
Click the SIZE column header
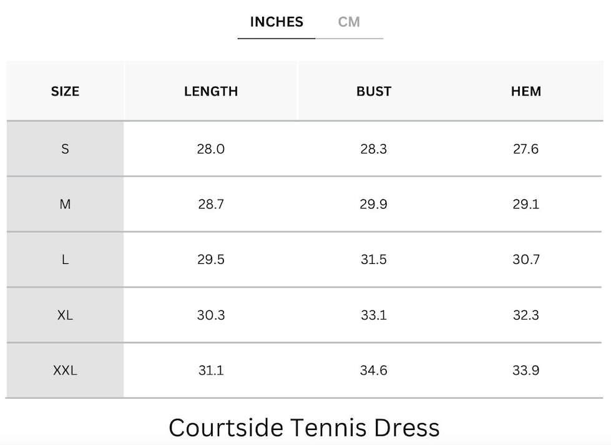click(x=64, y=90)
